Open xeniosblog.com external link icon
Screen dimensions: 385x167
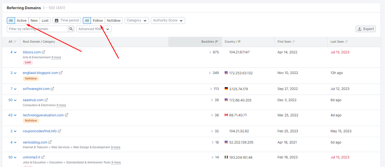pos(50,142)
